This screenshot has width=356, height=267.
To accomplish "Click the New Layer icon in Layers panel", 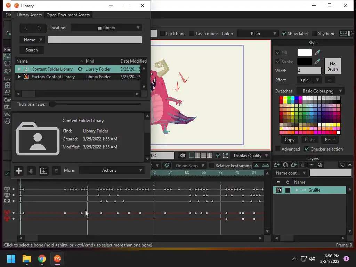I will pos(276,165).
